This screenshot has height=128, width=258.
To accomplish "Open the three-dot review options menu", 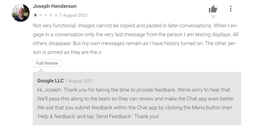I will point(231,9).
